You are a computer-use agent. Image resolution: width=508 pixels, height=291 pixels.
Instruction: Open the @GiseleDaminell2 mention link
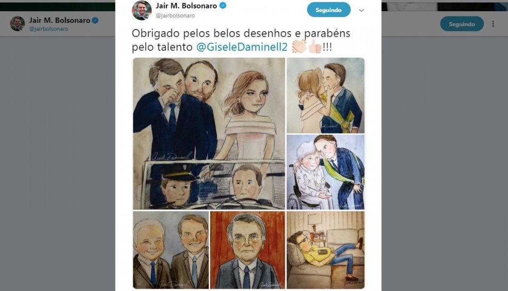click(242, 47)
